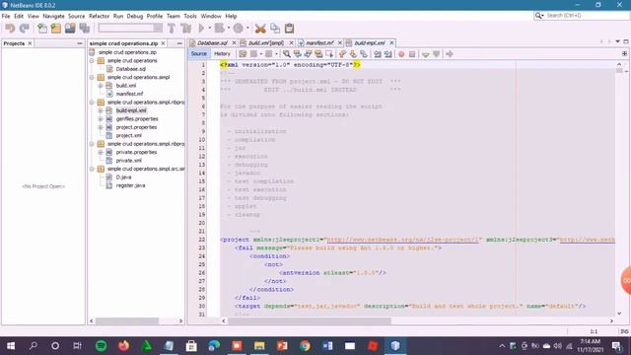Click the Save All toolbar icon

pyautogui.click(x=85, y=29)
